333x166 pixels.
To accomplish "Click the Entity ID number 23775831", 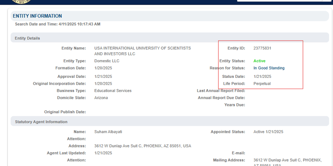I will tap(262, 48).
